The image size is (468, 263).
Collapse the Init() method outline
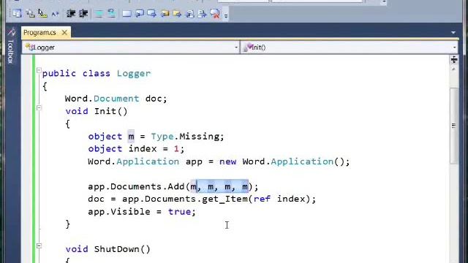pos(39,108)
